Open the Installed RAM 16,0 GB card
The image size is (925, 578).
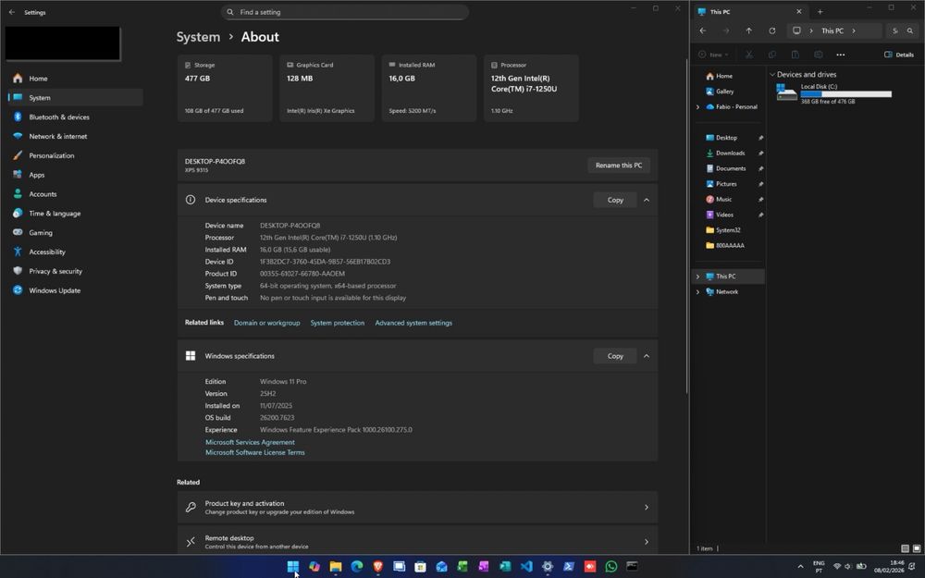click(429, 88)
